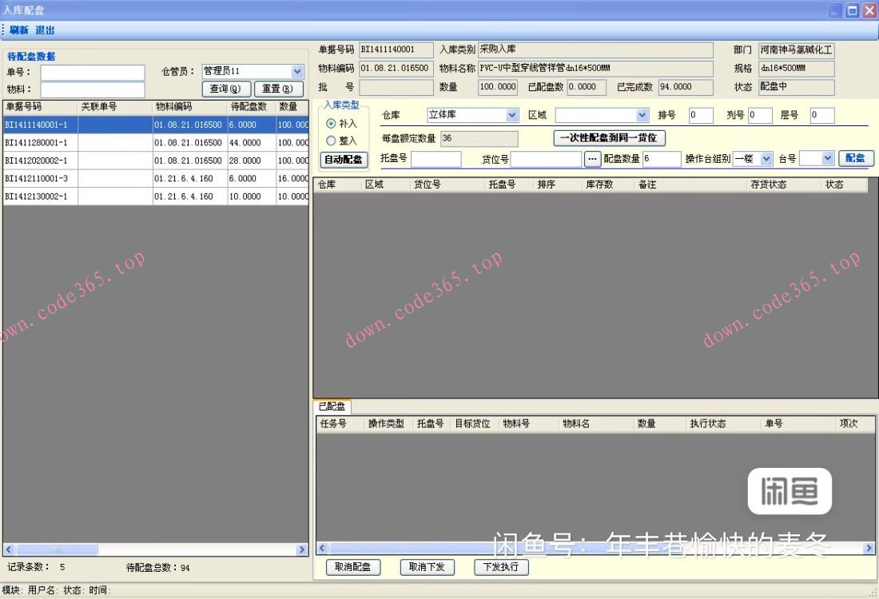Select the 整入 radio option

pos(332,141)
